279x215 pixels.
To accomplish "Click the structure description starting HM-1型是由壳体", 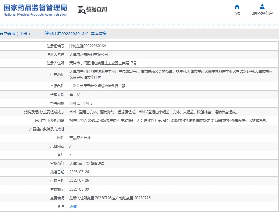I will coord(153,112).
